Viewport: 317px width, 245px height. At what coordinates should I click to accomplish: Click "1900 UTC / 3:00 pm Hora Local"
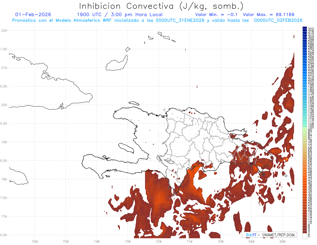[x=120, y=15]
